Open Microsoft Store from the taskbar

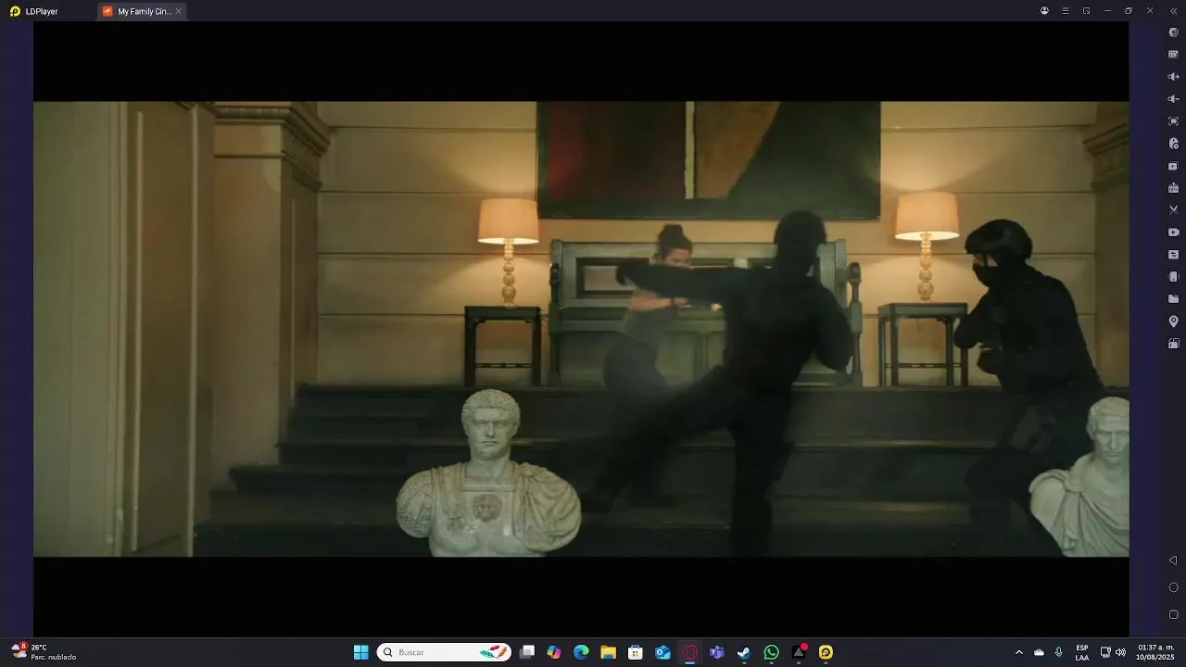tap(636, 652)
